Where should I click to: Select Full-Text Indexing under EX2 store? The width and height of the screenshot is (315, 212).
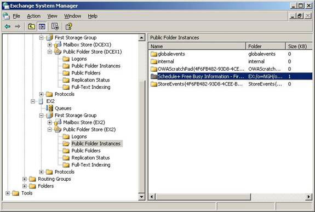click(91, 165)
